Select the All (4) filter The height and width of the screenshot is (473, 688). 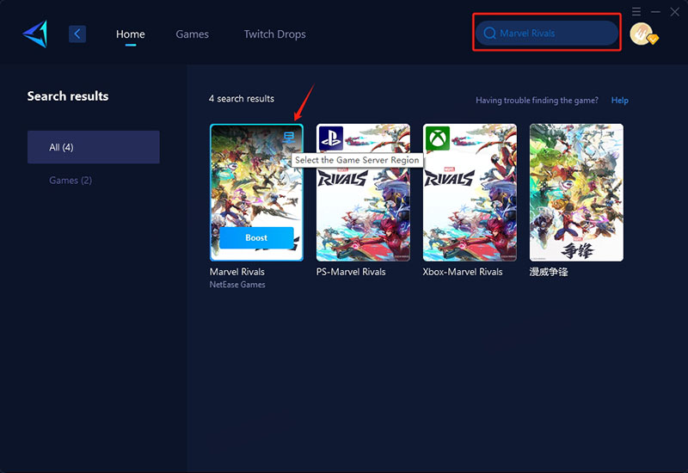94,147
